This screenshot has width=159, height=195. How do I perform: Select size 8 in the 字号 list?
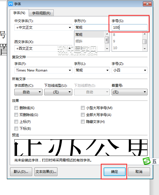(127, 34)
